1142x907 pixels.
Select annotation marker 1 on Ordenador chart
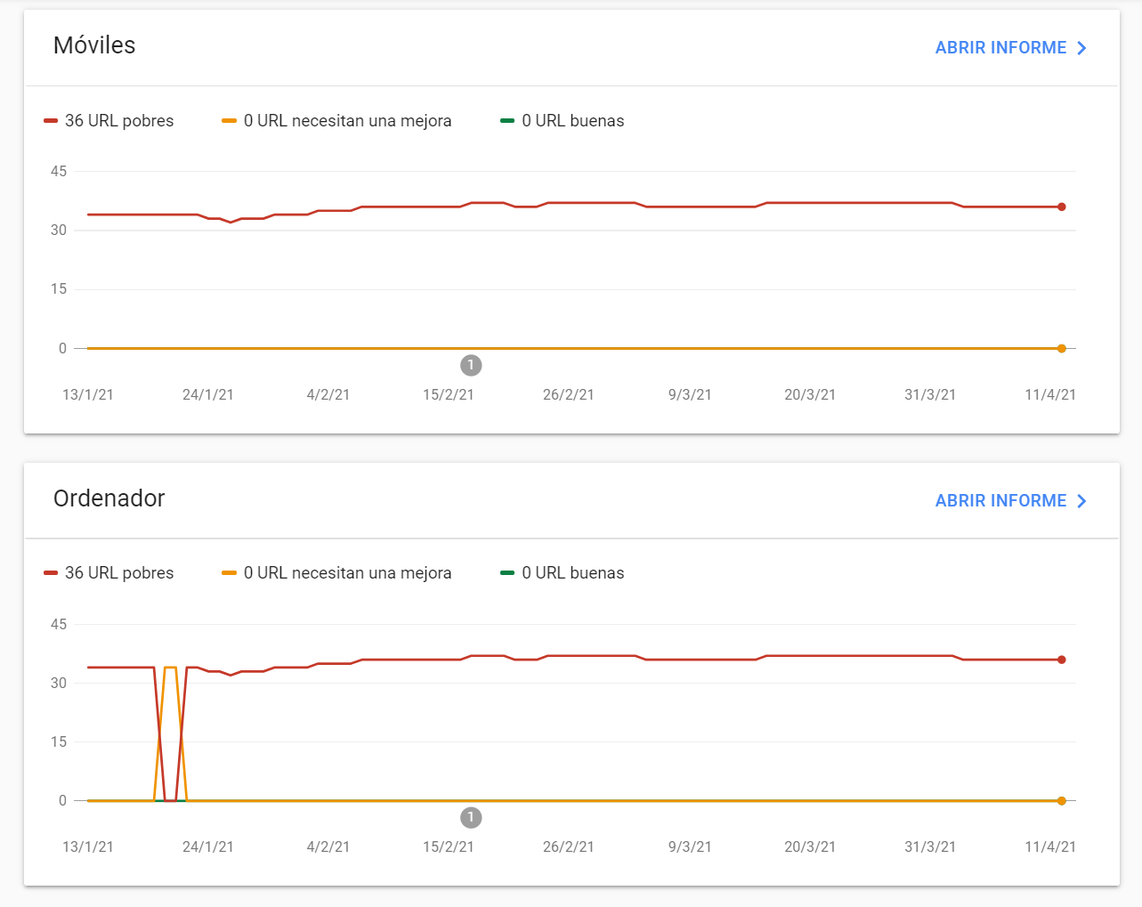[471, 817]
